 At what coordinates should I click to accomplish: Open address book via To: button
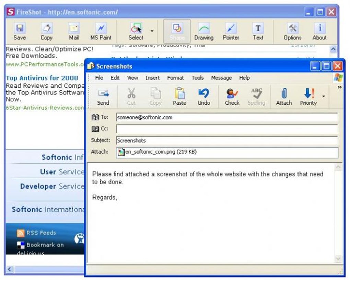point(100,117)
